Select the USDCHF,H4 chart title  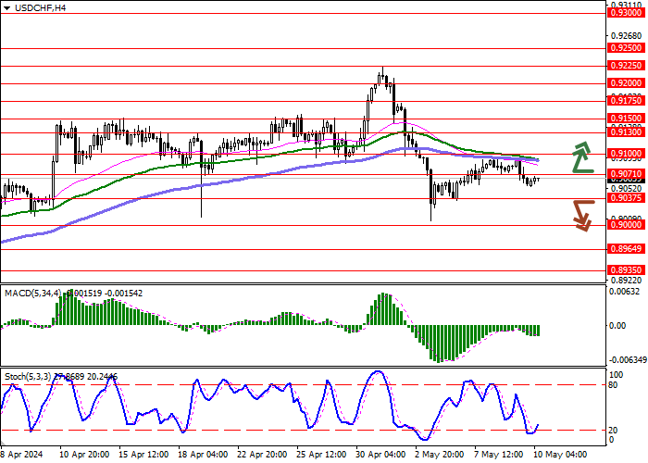(40, 7)
